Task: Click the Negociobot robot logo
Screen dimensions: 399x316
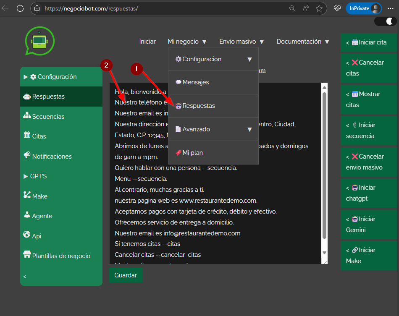Action: coord(40,41)
